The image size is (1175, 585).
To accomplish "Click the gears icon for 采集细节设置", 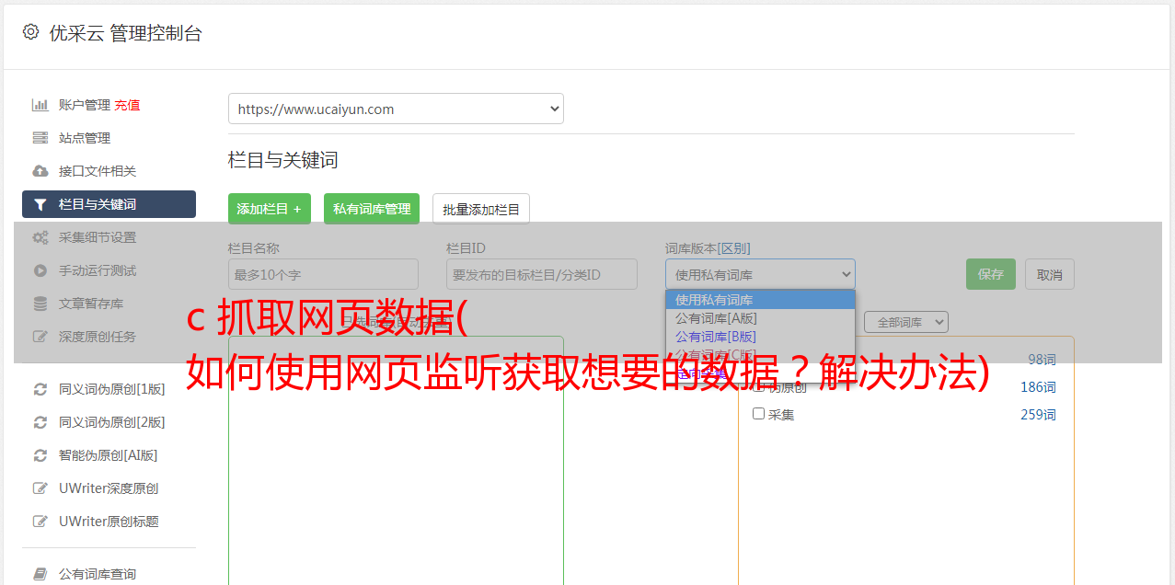I will pos(40,237).
